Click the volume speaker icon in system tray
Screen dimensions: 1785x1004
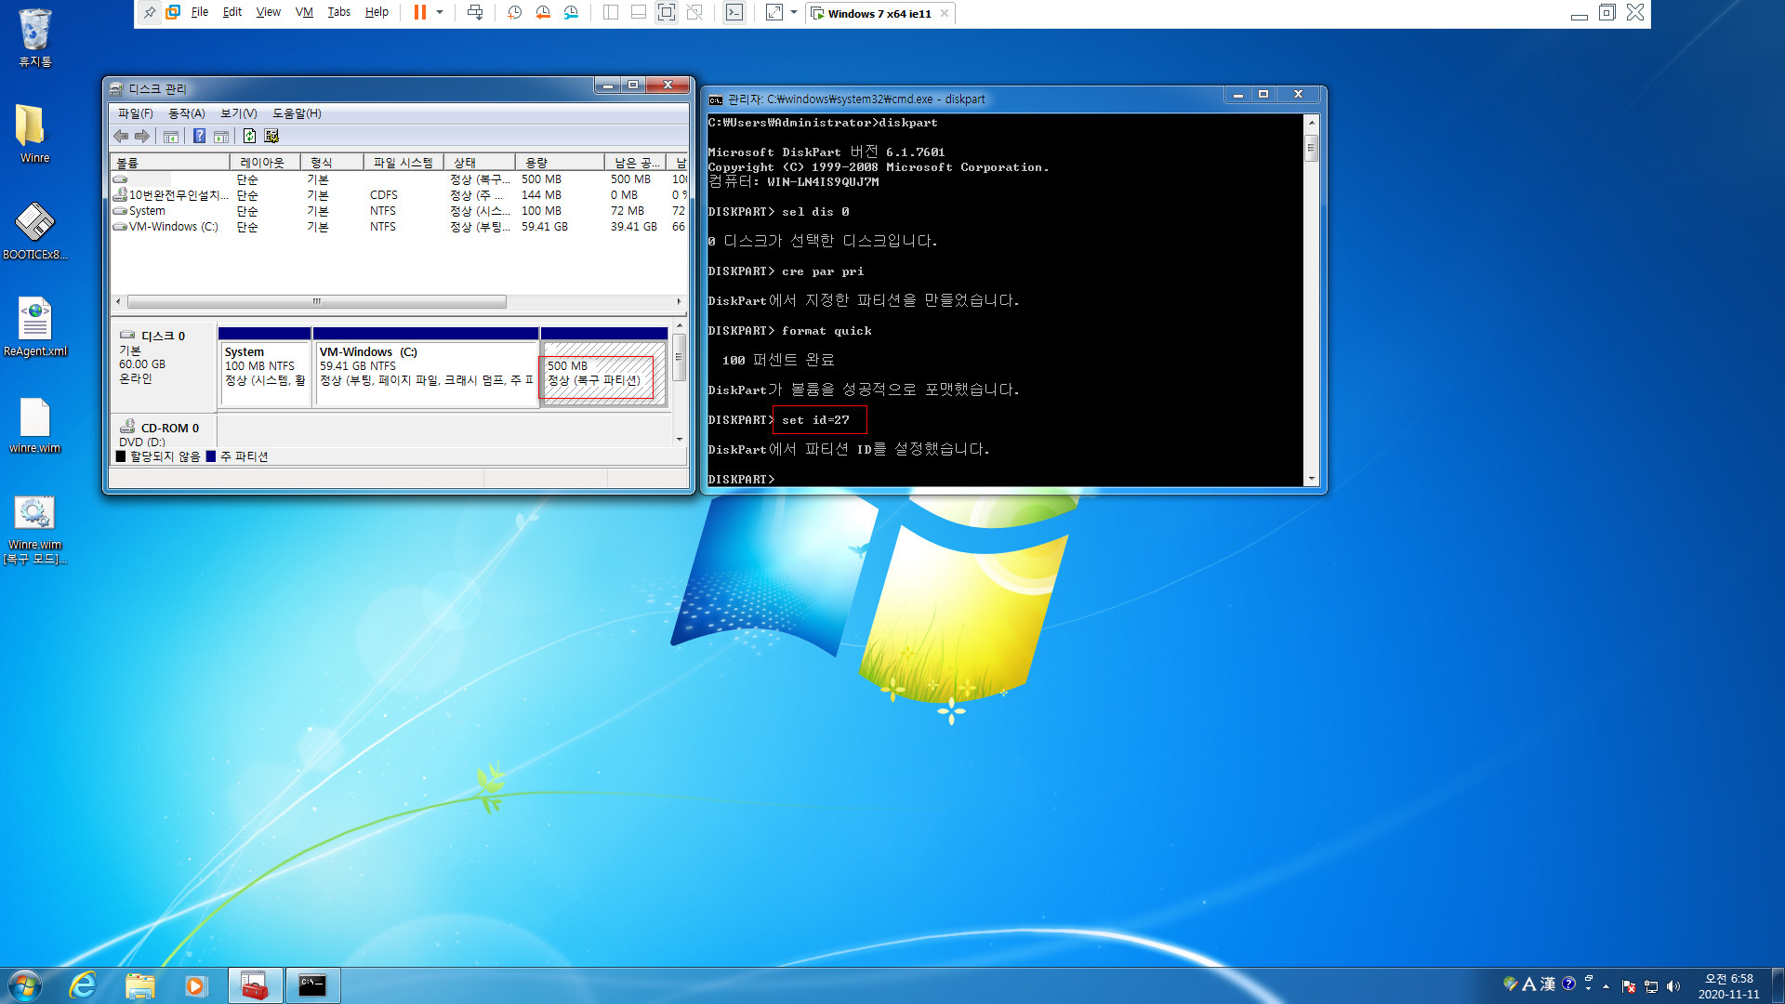(1673, 986)
